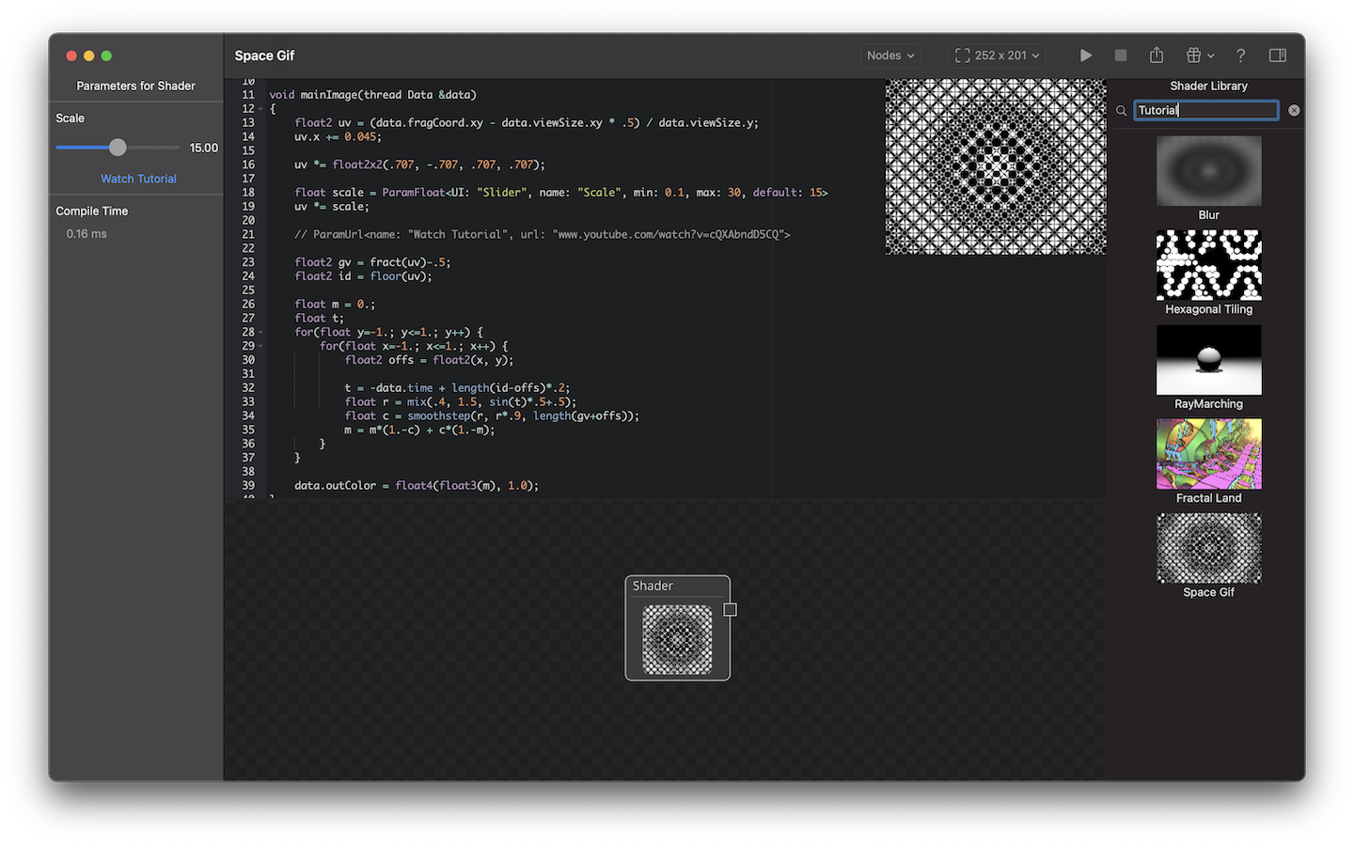
Task: Open Help via the question mark icon
Action: [1240, 55]
